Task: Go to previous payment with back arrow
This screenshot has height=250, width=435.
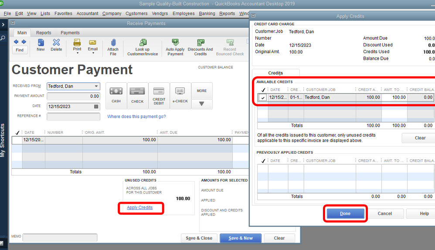Action: click(16, 42)
